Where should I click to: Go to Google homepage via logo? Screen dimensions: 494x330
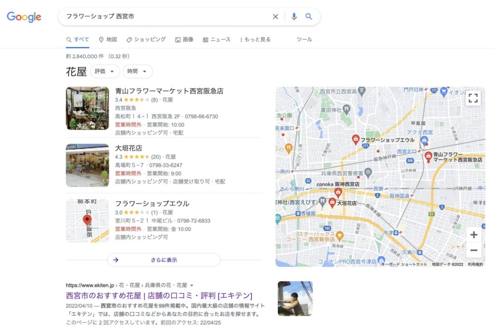click(x=24, y=17)
